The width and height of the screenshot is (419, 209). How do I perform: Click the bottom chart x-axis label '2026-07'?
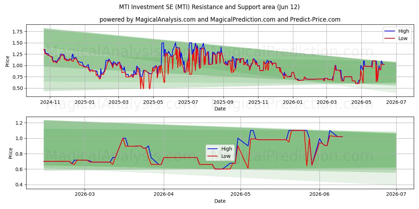pyautogui.click(x=396, y=195)
